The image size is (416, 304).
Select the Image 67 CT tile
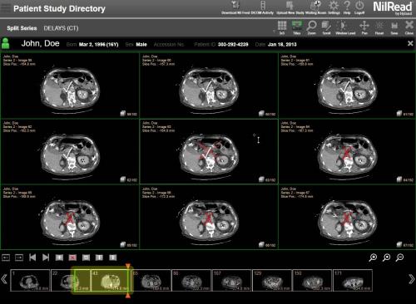[347, 218]
